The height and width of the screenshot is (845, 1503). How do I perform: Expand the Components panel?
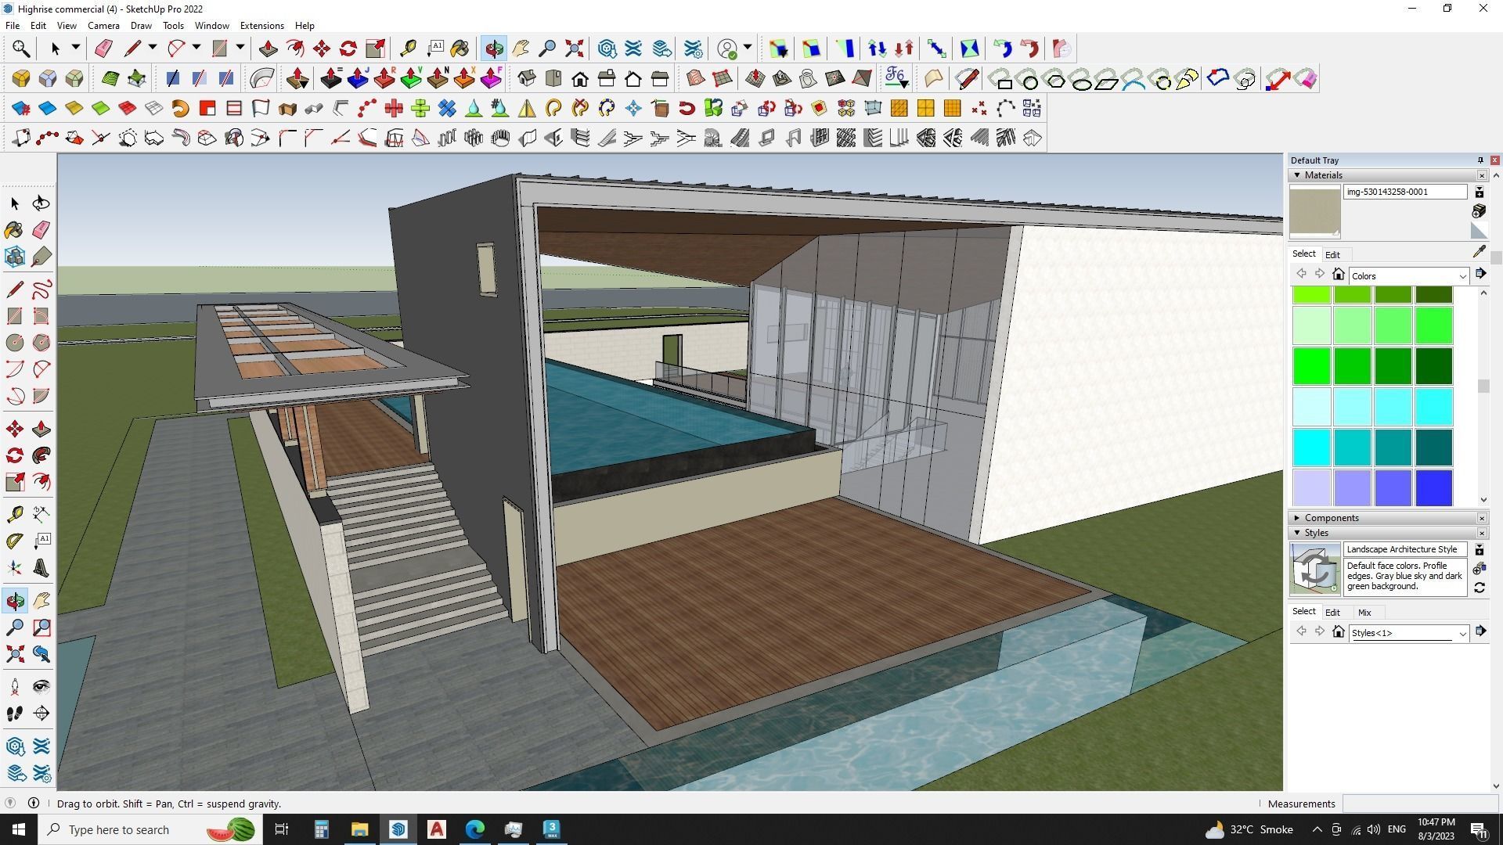coord(1297,518)
